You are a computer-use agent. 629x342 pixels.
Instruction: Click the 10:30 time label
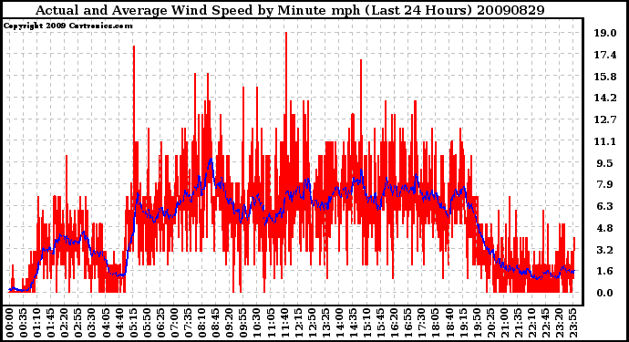(257, 324)
